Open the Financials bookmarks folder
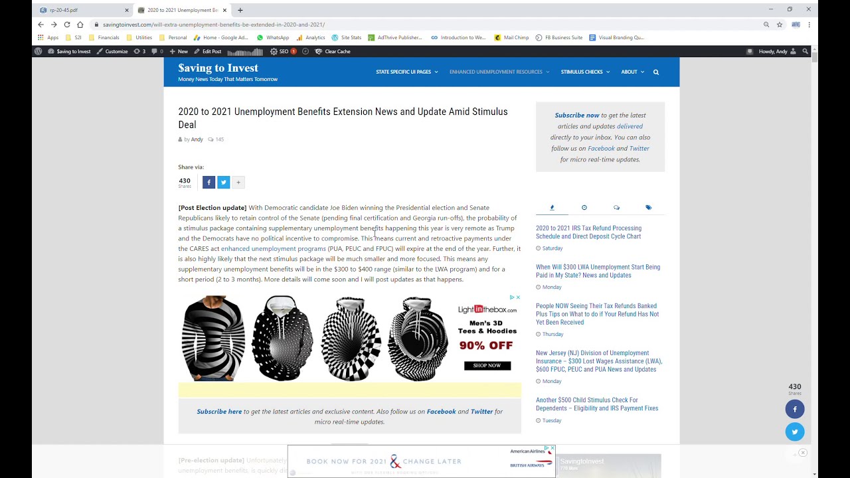The image size is (850, 478). point(104,38)
